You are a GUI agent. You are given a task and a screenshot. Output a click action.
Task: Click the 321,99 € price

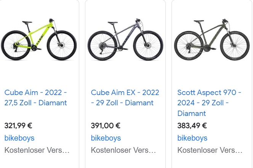(18, 126)
